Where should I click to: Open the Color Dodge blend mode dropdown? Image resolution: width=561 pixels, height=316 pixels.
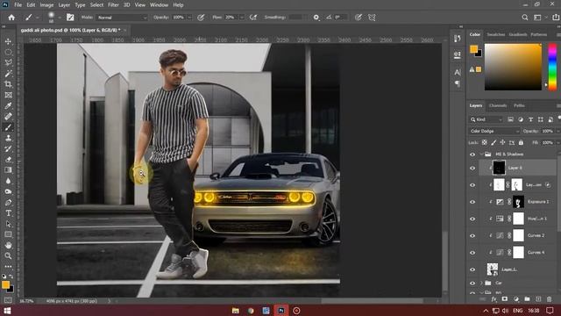pos(494,131)
